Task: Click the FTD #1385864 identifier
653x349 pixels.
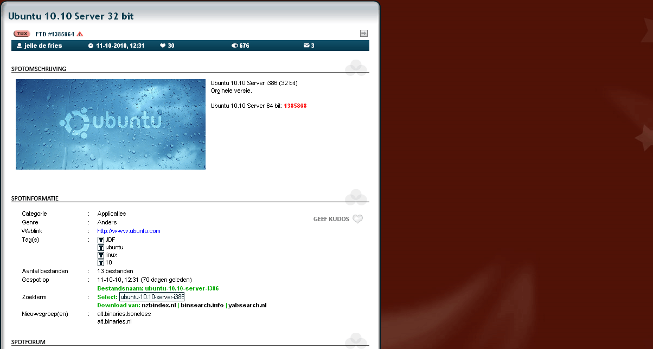Action: click(x=55, y=34)
